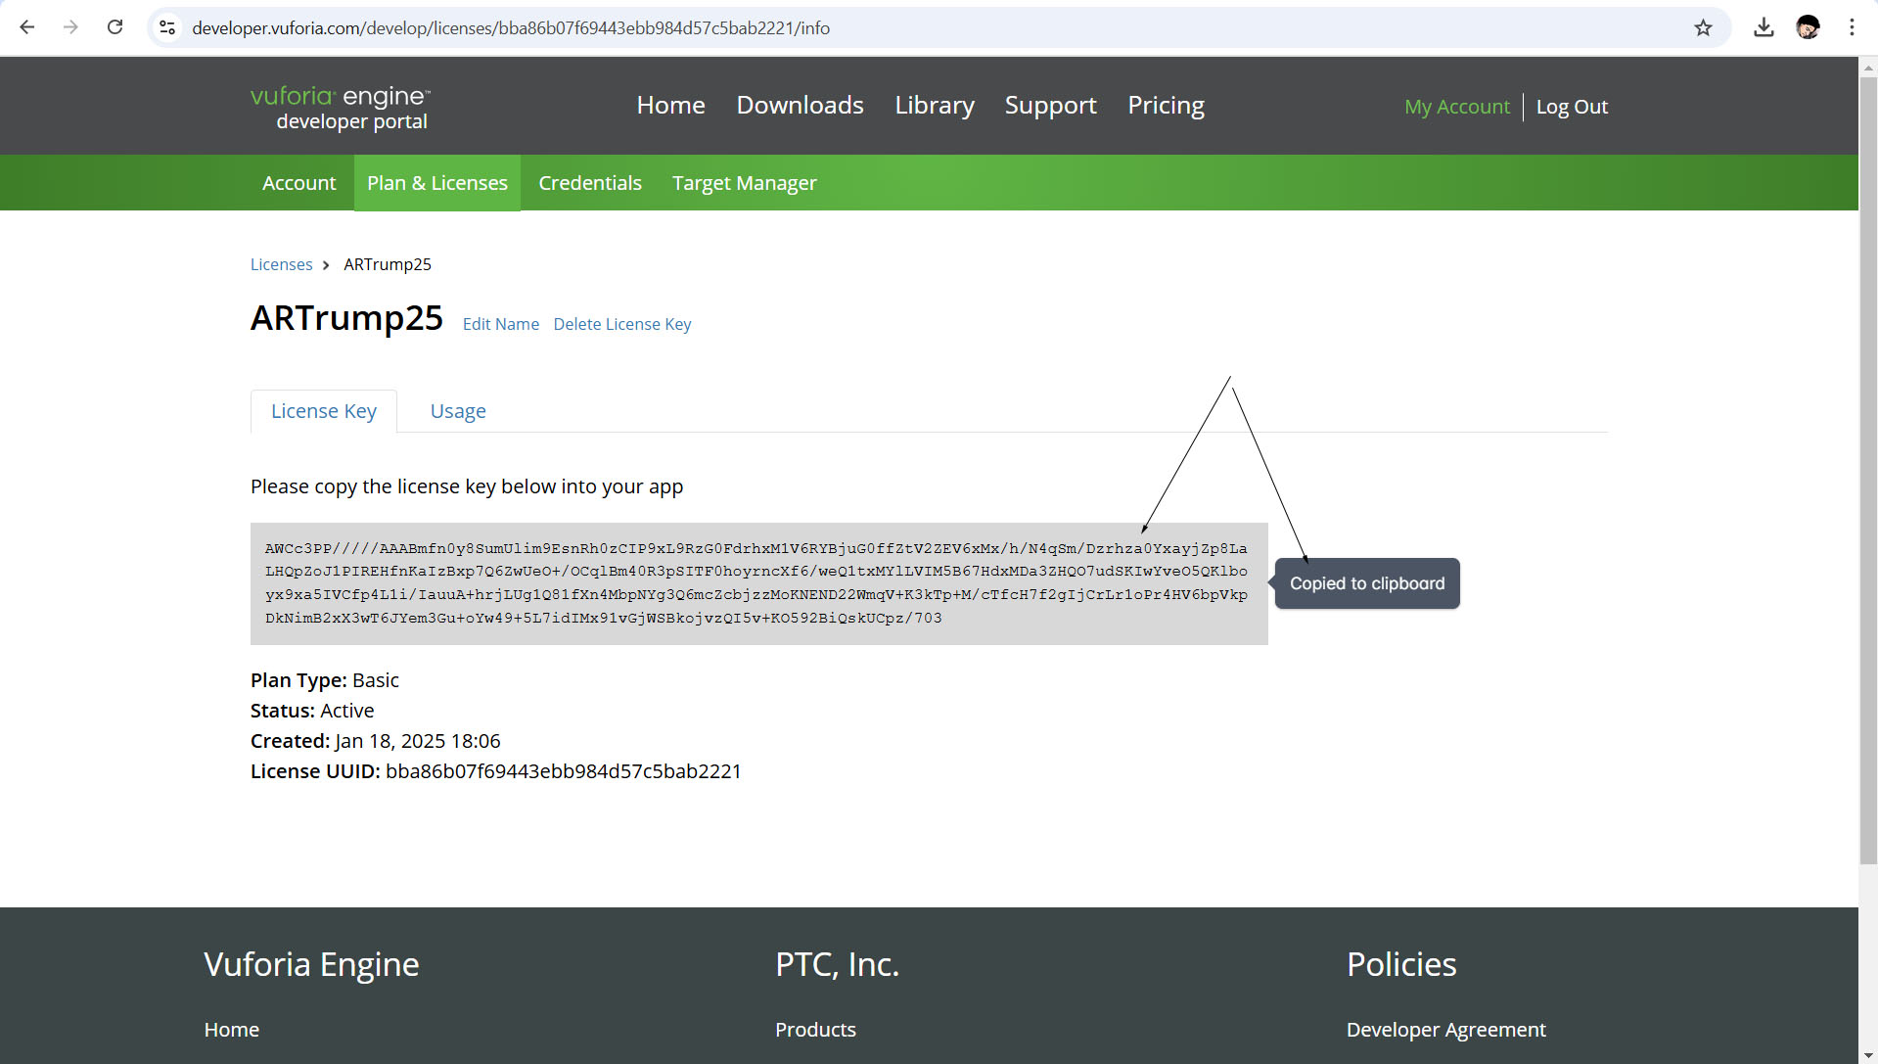The height and width of the screenshot is (1064, 1878).
Task: Click the browser back arrow
Action: (x=27, y=27)
